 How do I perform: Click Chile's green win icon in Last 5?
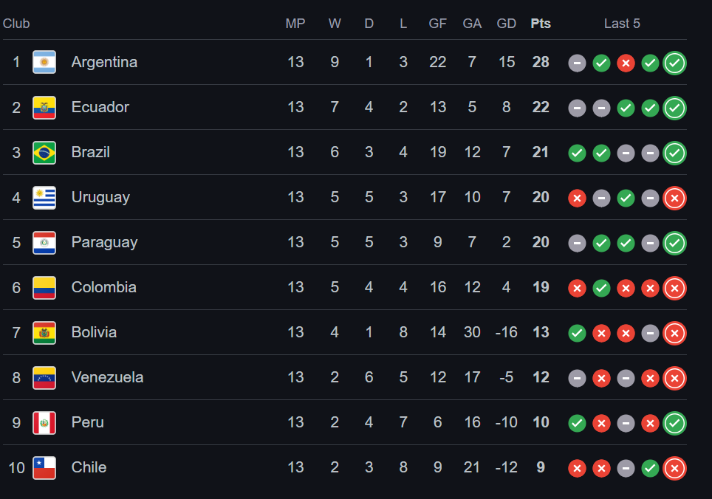pos(650,469)
